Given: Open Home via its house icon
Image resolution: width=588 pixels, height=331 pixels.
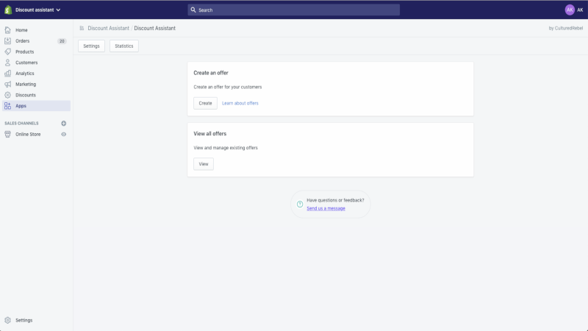Looking at the screenshot, I should [7, 30].
